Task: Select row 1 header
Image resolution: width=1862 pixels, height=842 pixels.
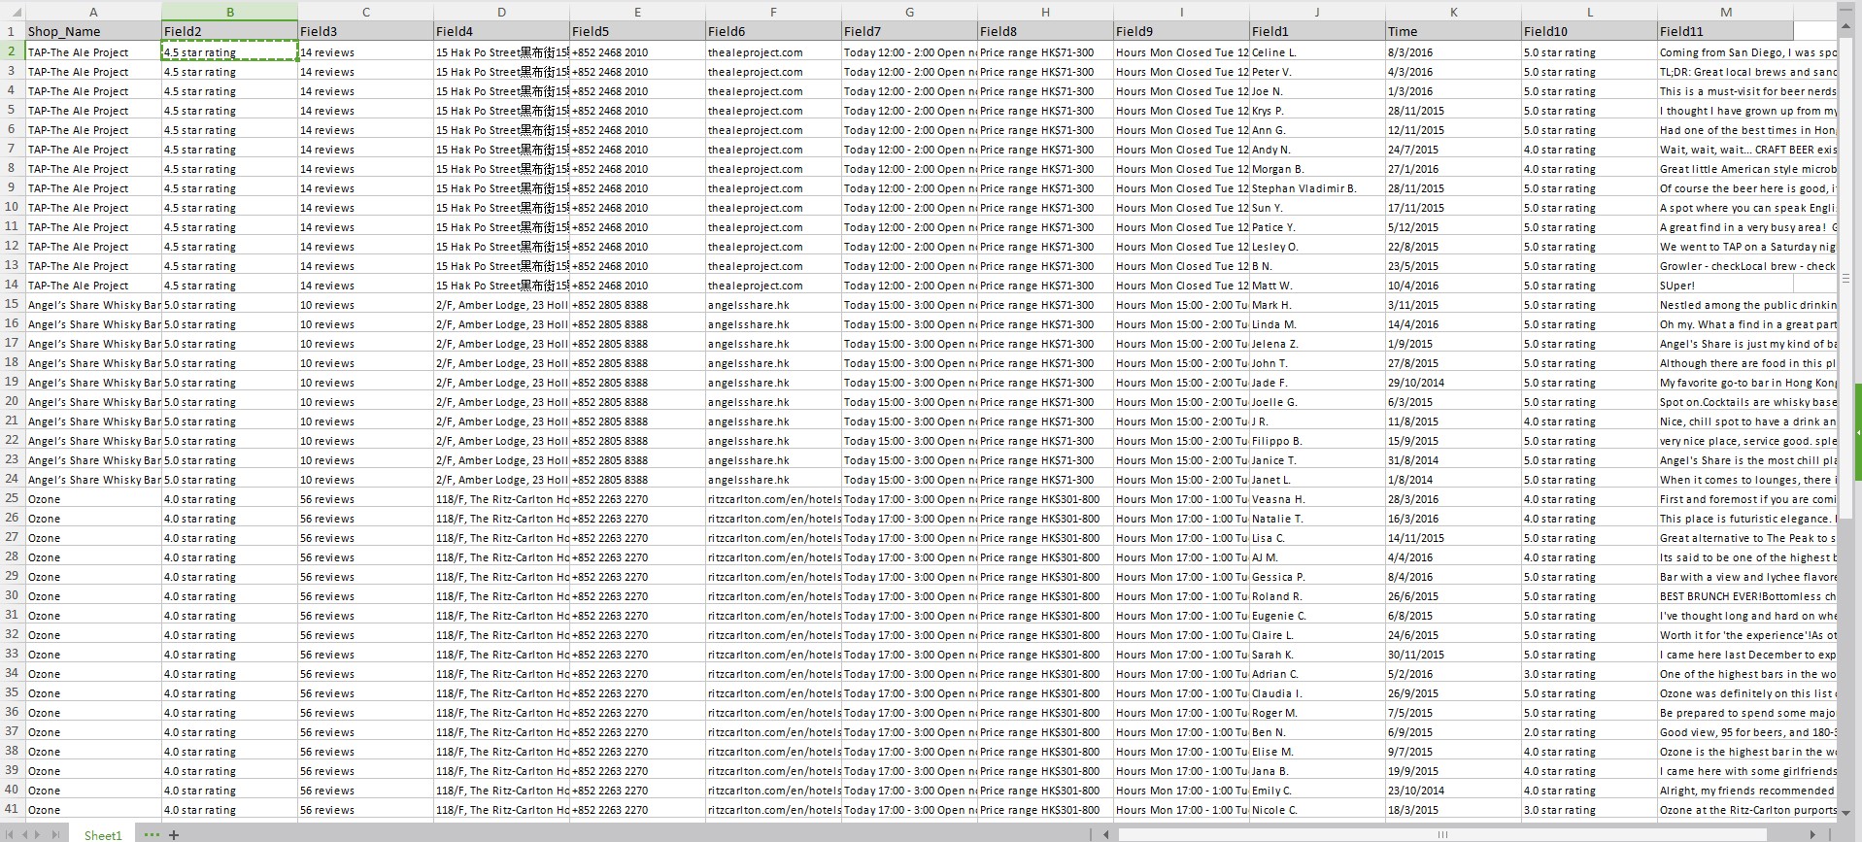Action: (x=13, y=31)
